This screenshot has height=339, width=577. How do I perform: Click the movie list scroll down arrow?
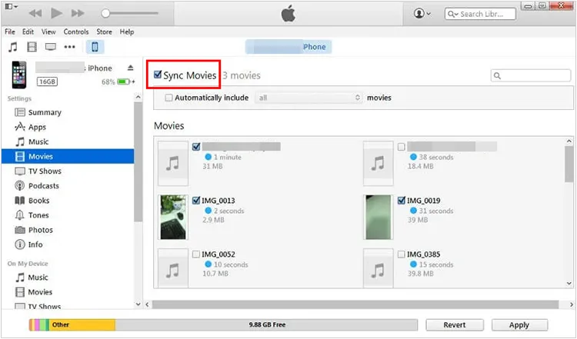tap(569, 283)
